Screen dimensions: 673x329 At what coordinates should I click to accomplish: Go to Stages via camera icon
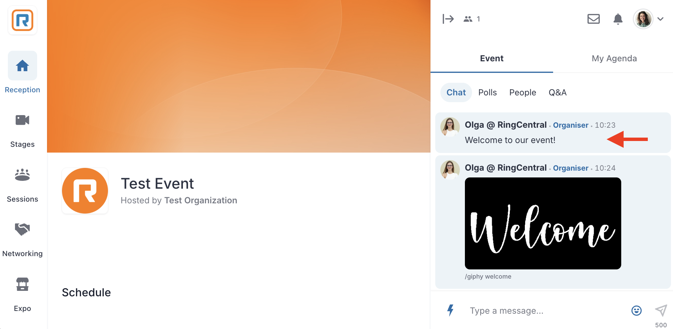pyautogui.click(x=22, y=120)
